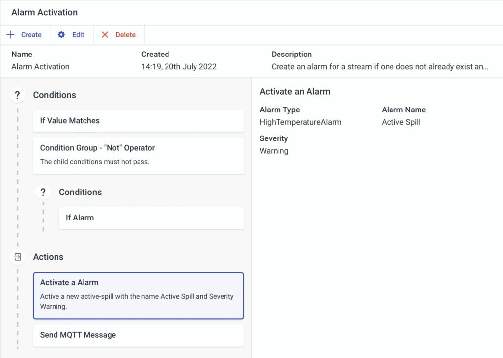Select the Activate a Alarm action card
The image size is (503, 358).
point(138,296)
